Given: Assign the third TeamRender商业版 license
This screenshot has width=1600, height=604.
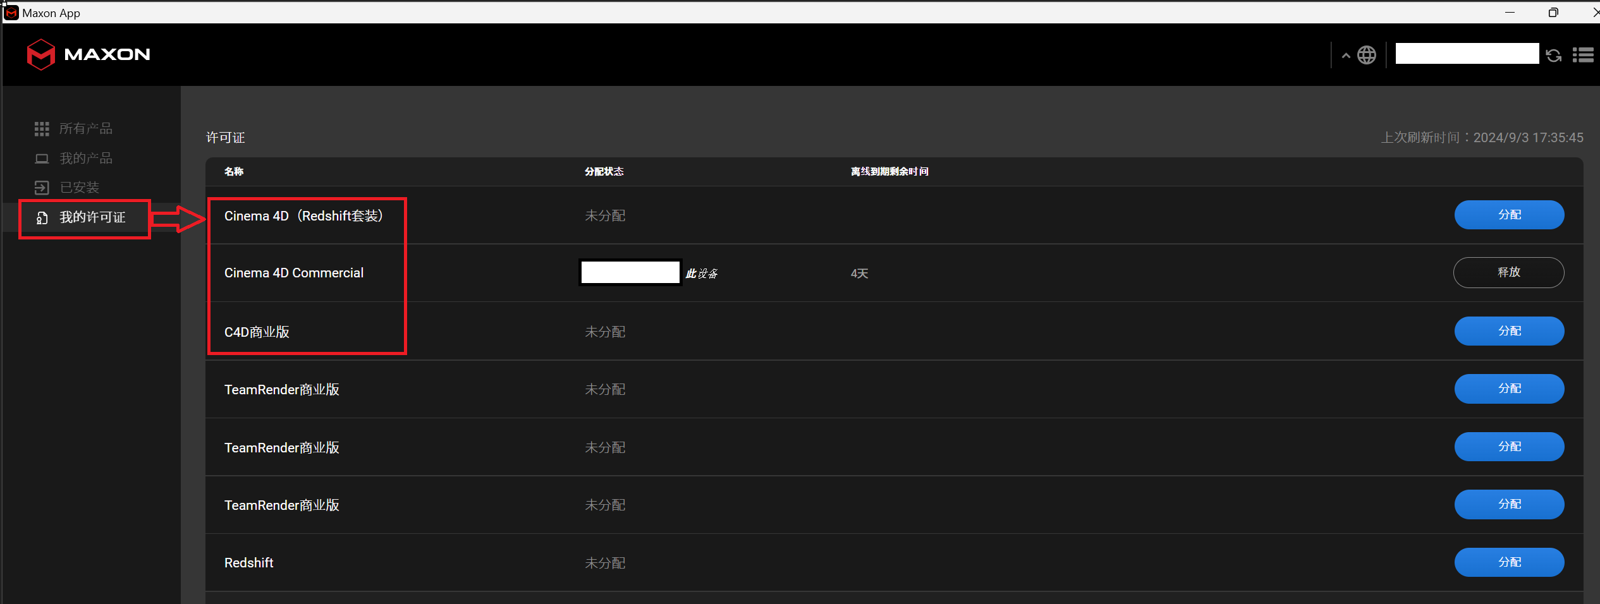Looking at the screenshot, I should point(1509,504).
